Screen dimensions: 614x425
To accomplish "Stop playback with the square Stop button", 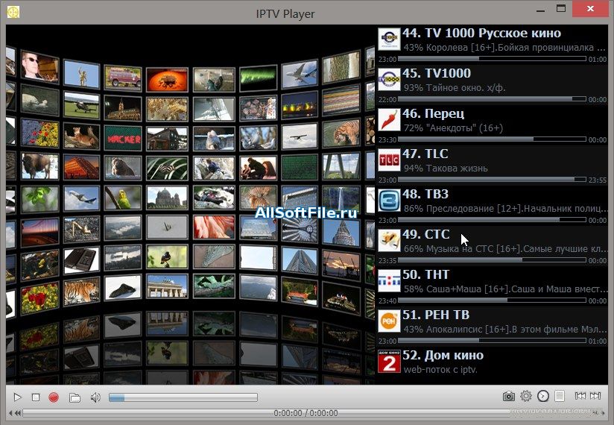I will click(36, 397).
